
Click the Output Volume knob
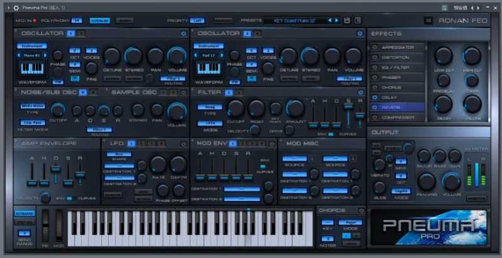tap(451, 182)
